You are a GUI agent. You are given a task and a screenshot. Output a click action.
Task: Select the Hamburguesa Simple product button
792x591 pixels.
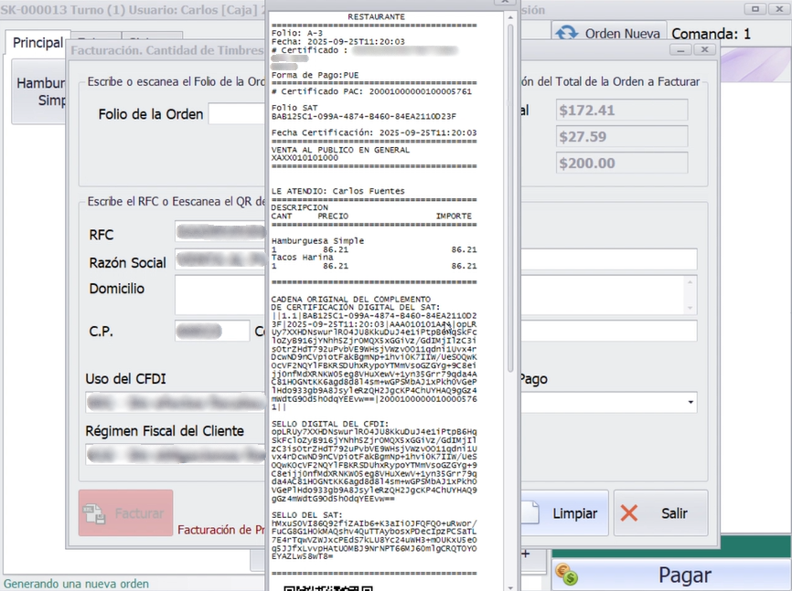38,91
